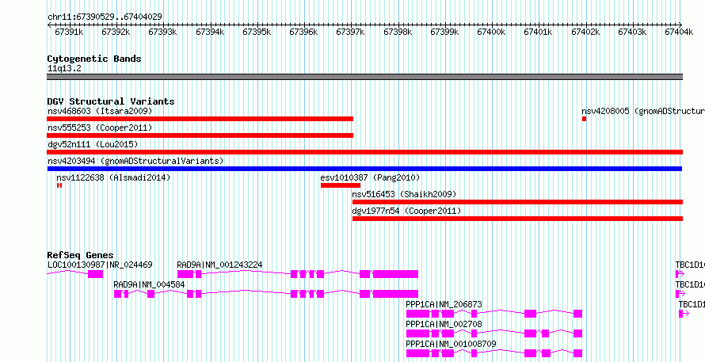
Task: Click the 67402k ruler tick label
Action: pos(585,32)
